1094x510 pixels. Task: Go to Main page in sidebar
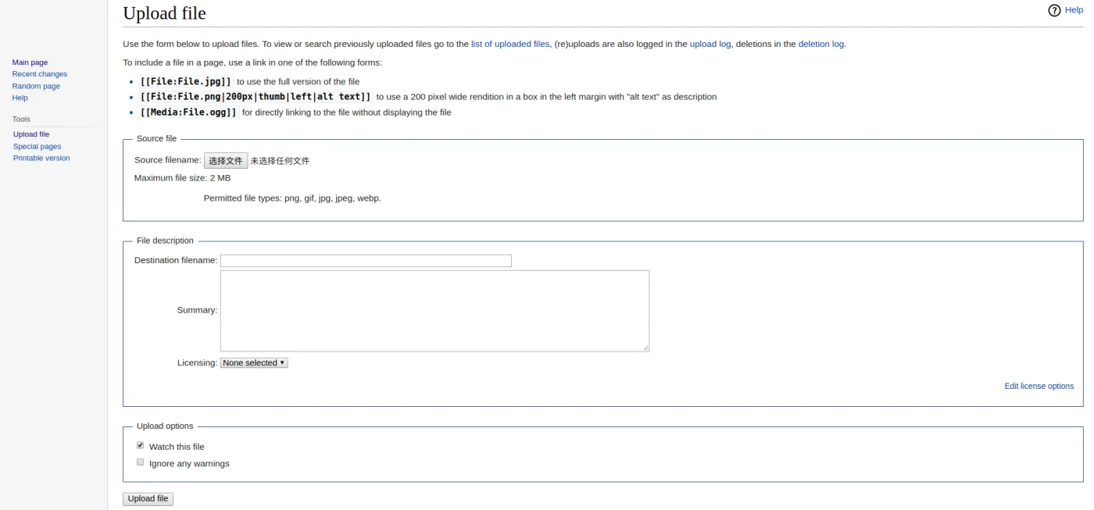[30, 62]
